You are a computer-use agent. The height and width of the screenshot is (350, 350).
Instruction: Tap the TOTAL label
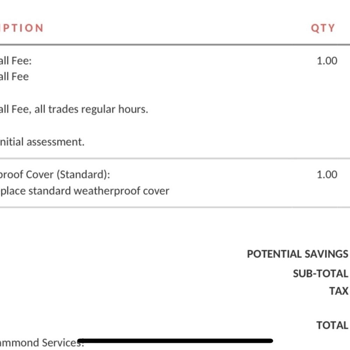click(x=332, y=325)
